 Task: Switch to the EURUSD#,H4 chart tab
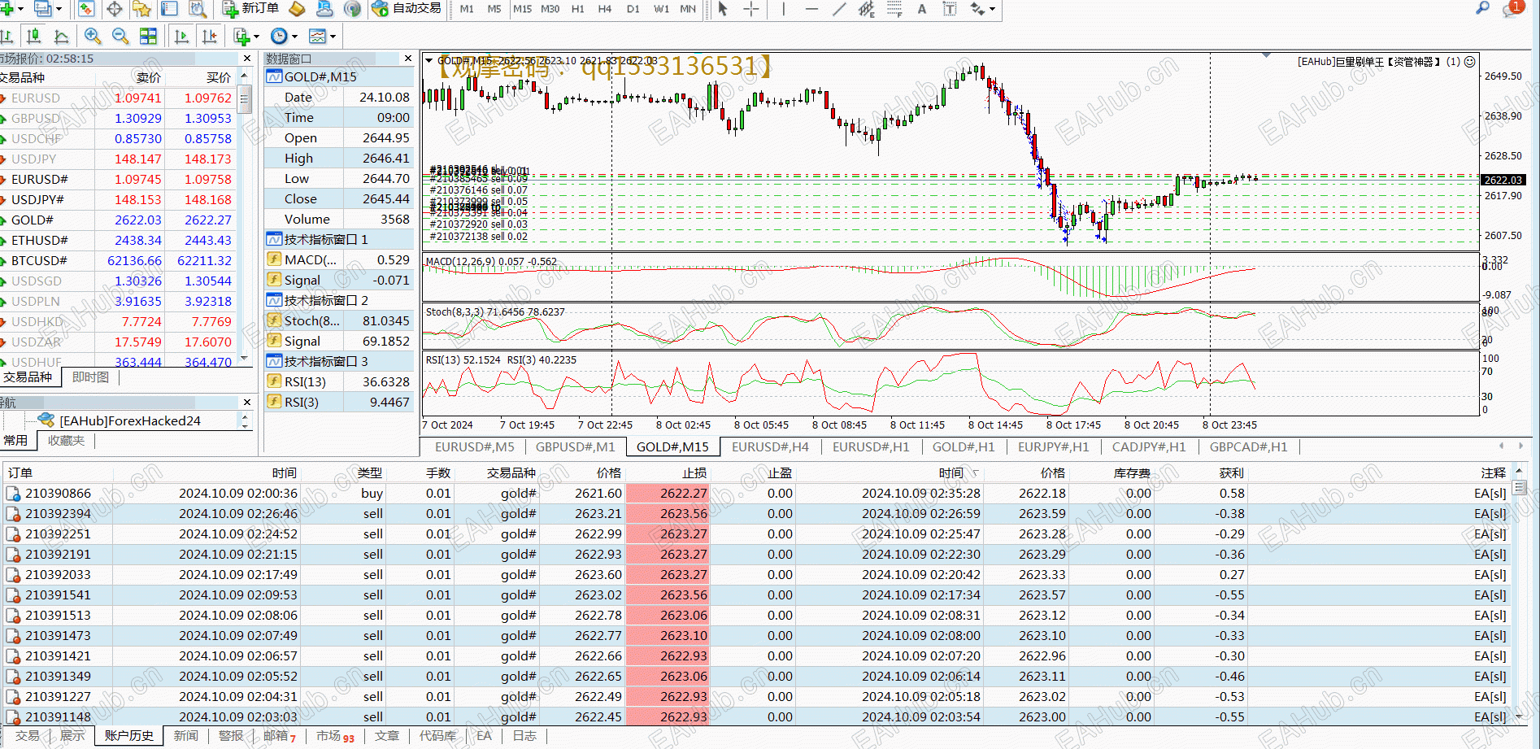[769, 446]
